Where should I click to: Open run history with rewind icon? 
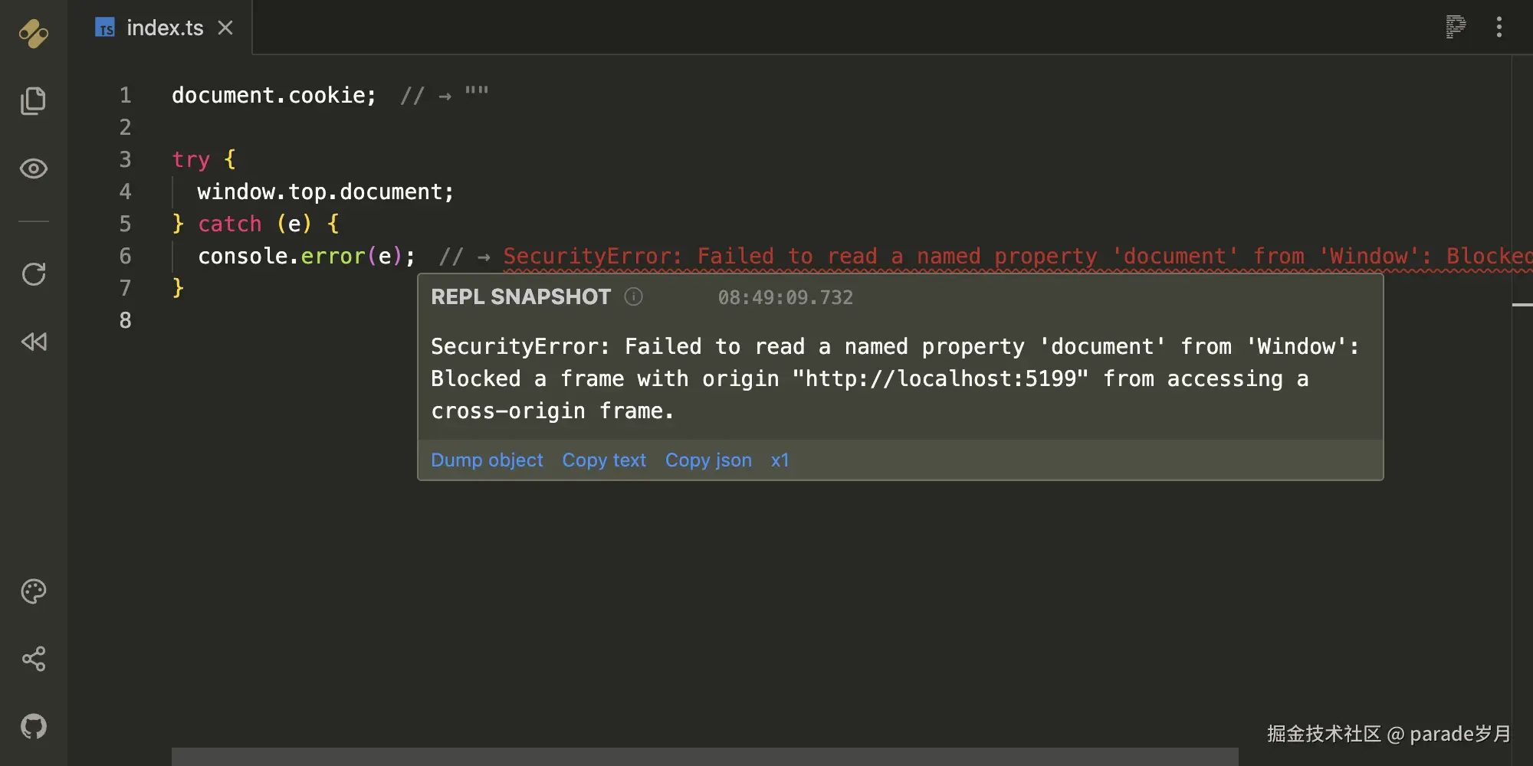click(33, 342)
